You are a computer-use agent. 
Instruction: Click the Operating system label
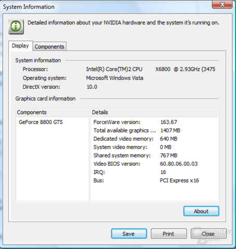(x=45, y=78)
